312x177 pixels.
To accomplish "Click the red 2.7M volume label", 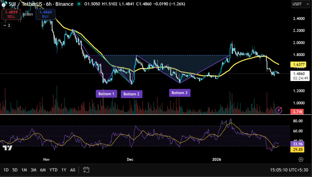I will pyautogui.click(x=297, y=112).
